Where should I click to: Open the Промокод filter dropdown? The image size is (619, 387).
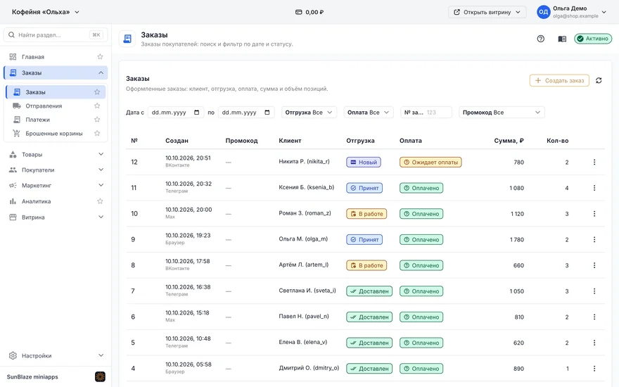[x=502, y=113]
